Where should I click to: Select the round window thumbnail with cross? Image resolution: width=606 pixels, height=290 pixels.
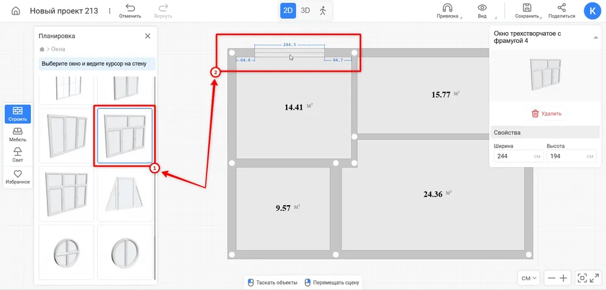pyautogui.click(x=66, y=251)
